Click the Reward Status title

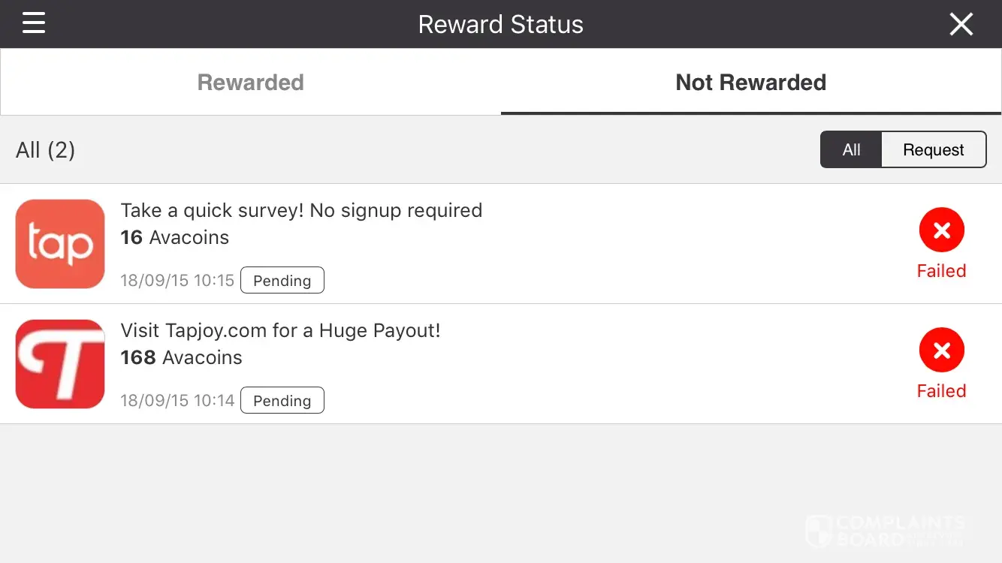click(x=501, y=25)
